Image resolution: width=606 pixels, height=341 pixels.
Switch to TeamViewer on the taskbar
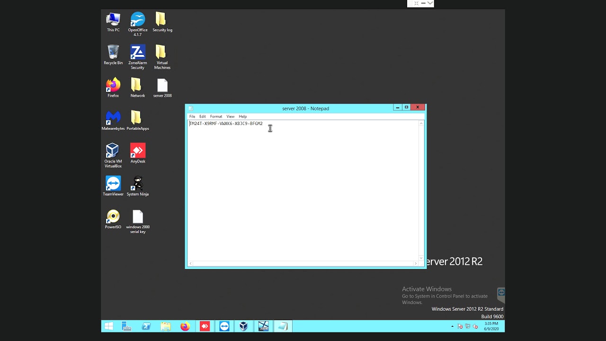(x=224, y=326)
